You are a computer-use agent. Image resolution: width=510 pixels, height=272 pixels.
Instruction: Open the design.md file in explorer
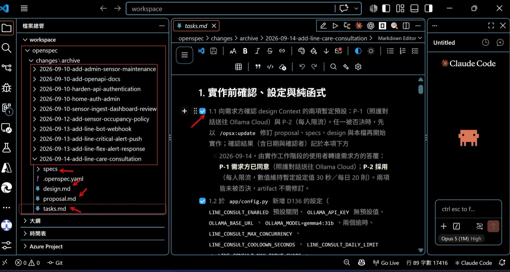[x=56, y=189]
